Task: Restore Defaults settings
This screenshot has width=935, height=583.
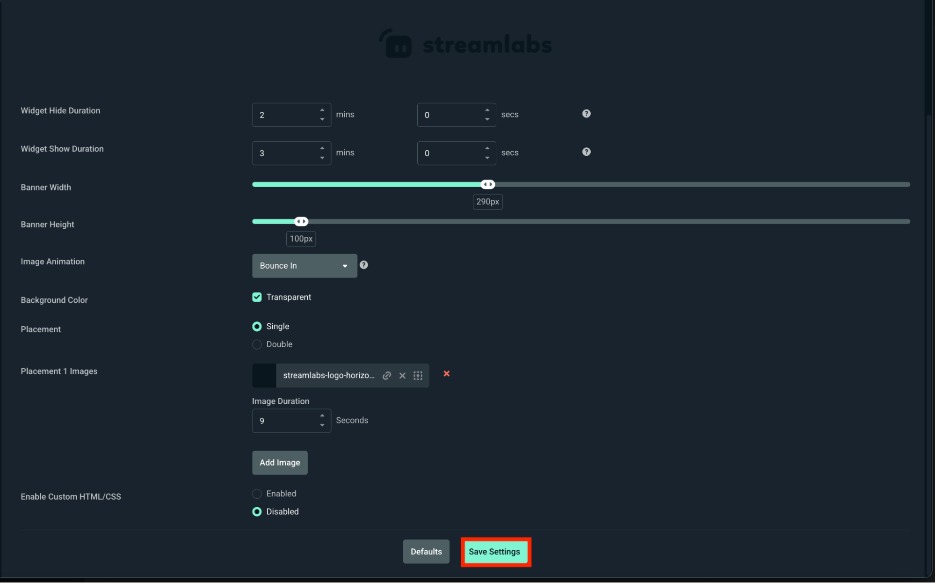Action: click(x=426, y=552)
